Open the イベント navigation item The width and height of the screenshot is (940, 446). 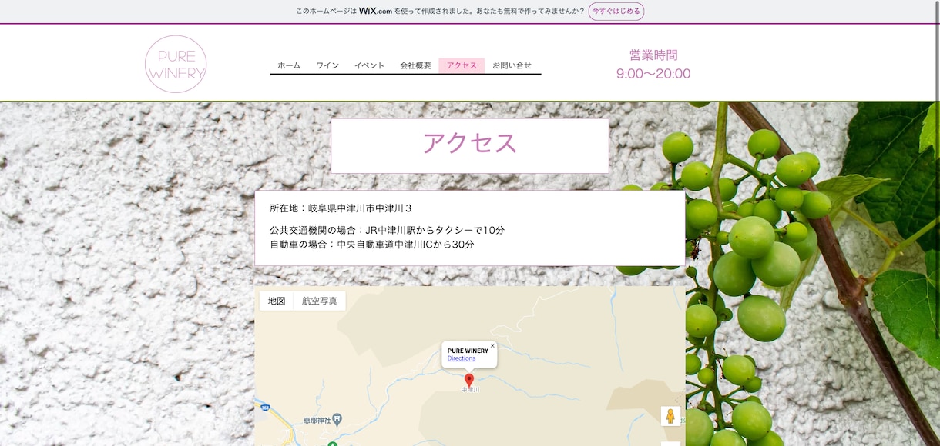(x=369, y=65)
